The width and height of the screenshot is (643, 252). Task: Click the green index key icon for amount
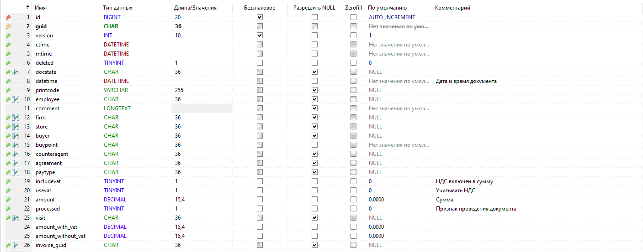click(x=8, y=200)
